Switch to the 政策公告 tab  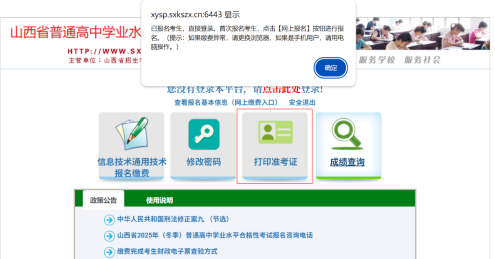[103, 200]
